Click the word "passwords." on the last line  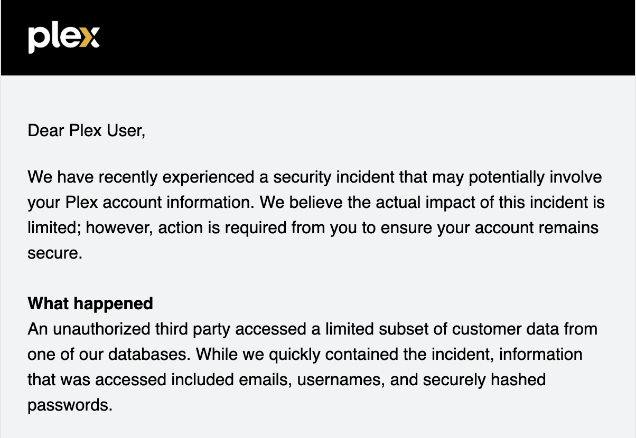(70, 406)
